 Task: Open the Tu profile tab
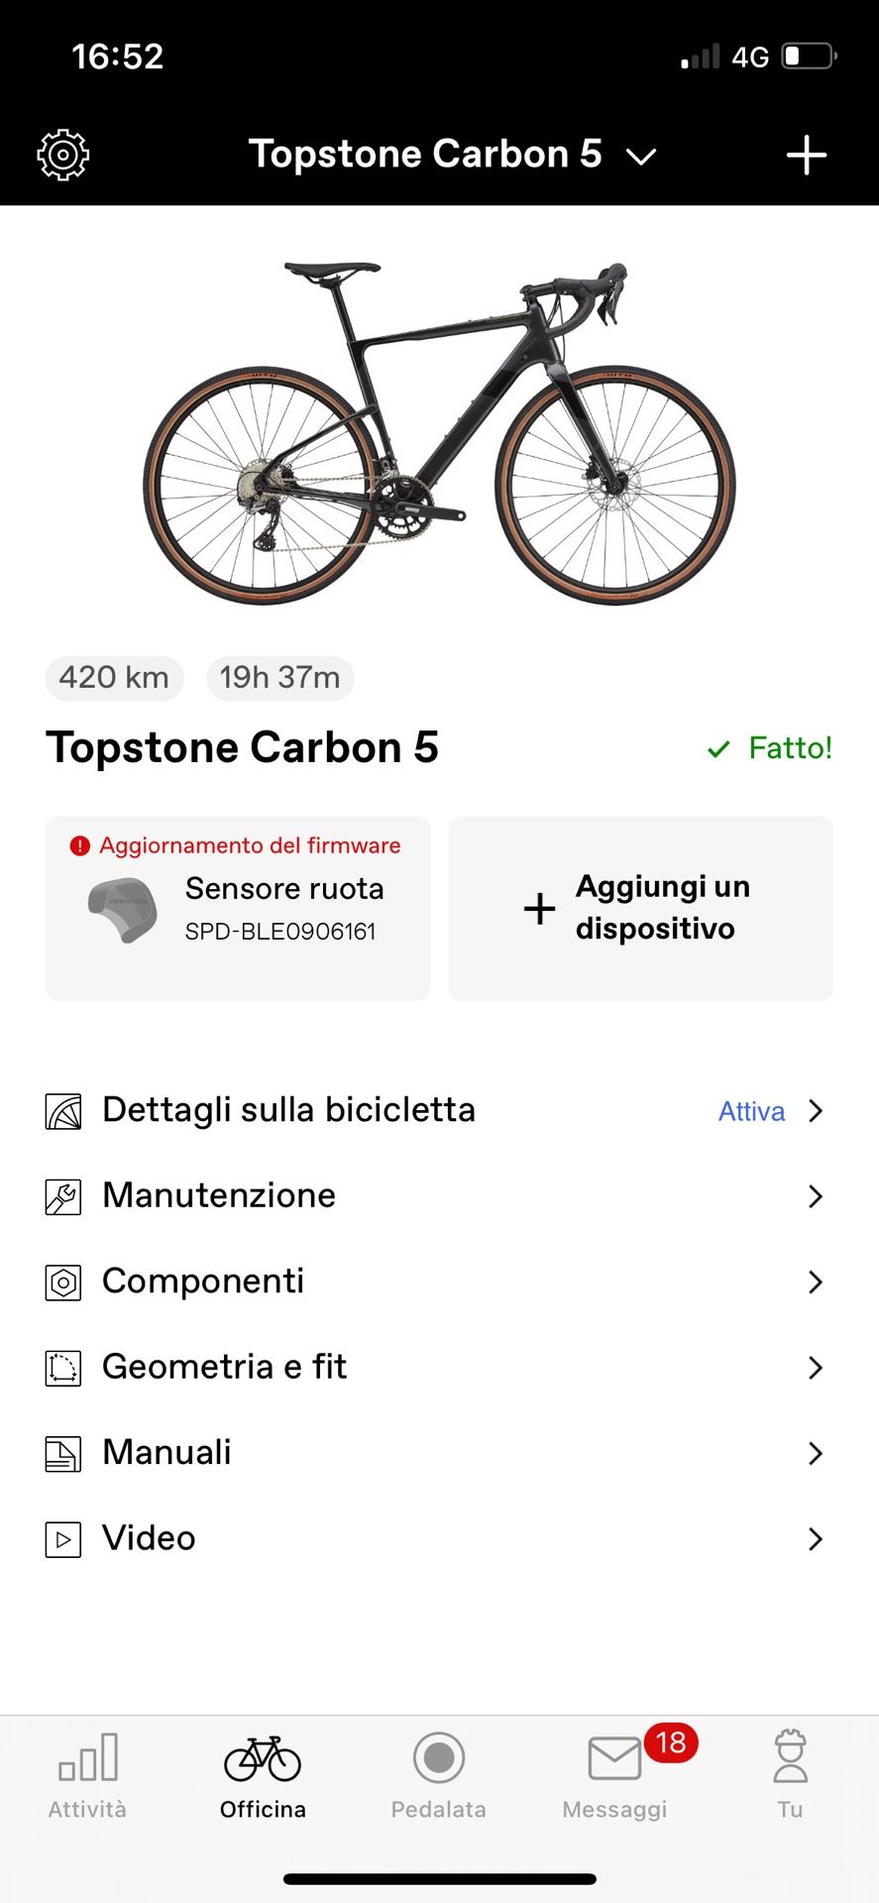pos(790,1774)
